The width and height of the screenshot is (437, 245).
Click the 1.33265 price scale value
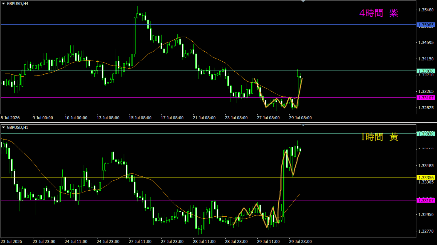(426, 92)
